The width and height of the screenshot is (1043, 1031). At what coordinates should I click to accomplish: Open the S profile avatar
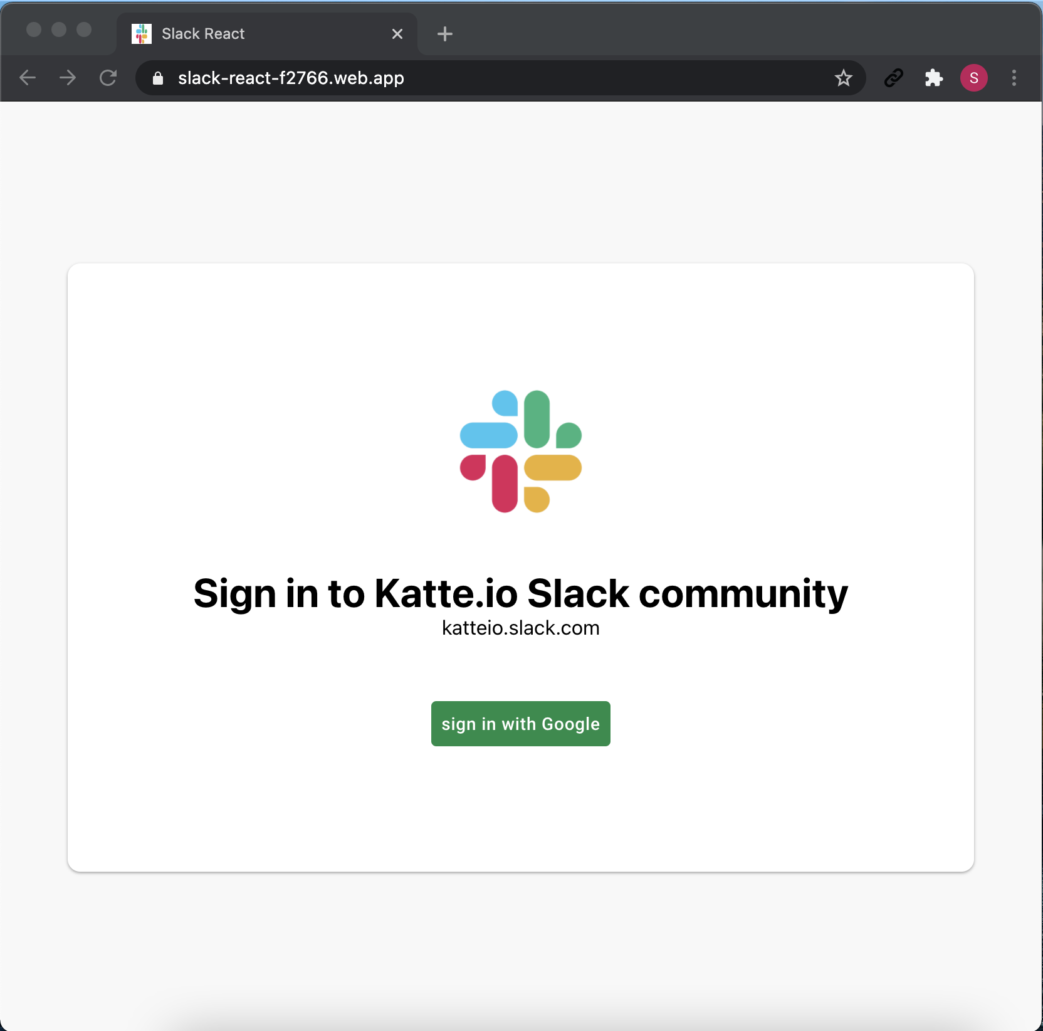974,78
